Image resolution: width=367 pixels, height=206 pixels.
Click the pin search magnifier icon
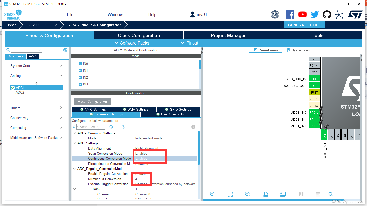coord(331,194)
